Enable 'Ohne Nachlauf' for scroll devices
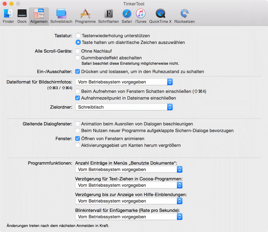 pyautogui.click(x=78, y=51)
